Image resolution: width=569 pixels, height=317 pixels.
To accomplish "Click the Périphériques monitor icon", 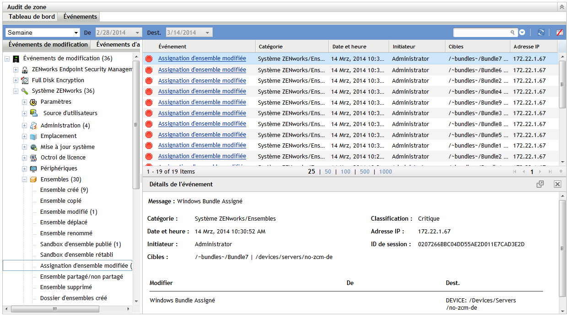I will click(33, 169).
